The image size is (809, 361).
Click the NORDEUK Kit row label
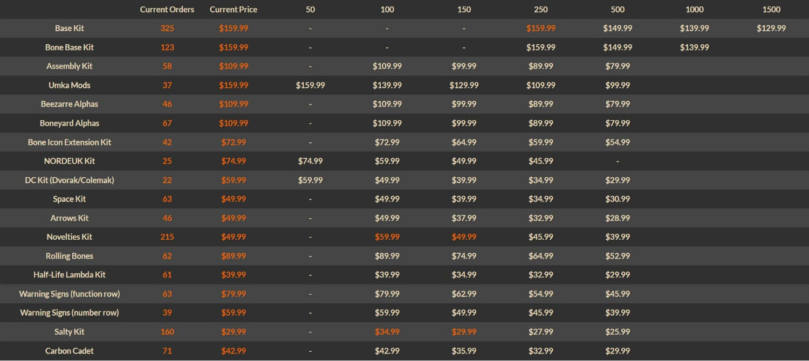pyautogui.click(x=70, y=161)
